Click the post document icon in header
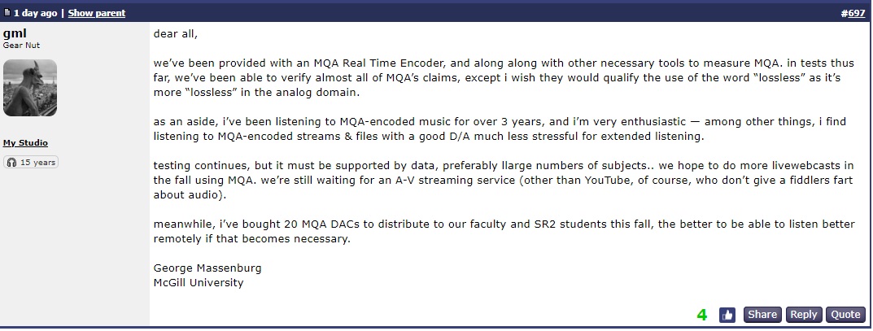873x331 pixels. [7, 13]
